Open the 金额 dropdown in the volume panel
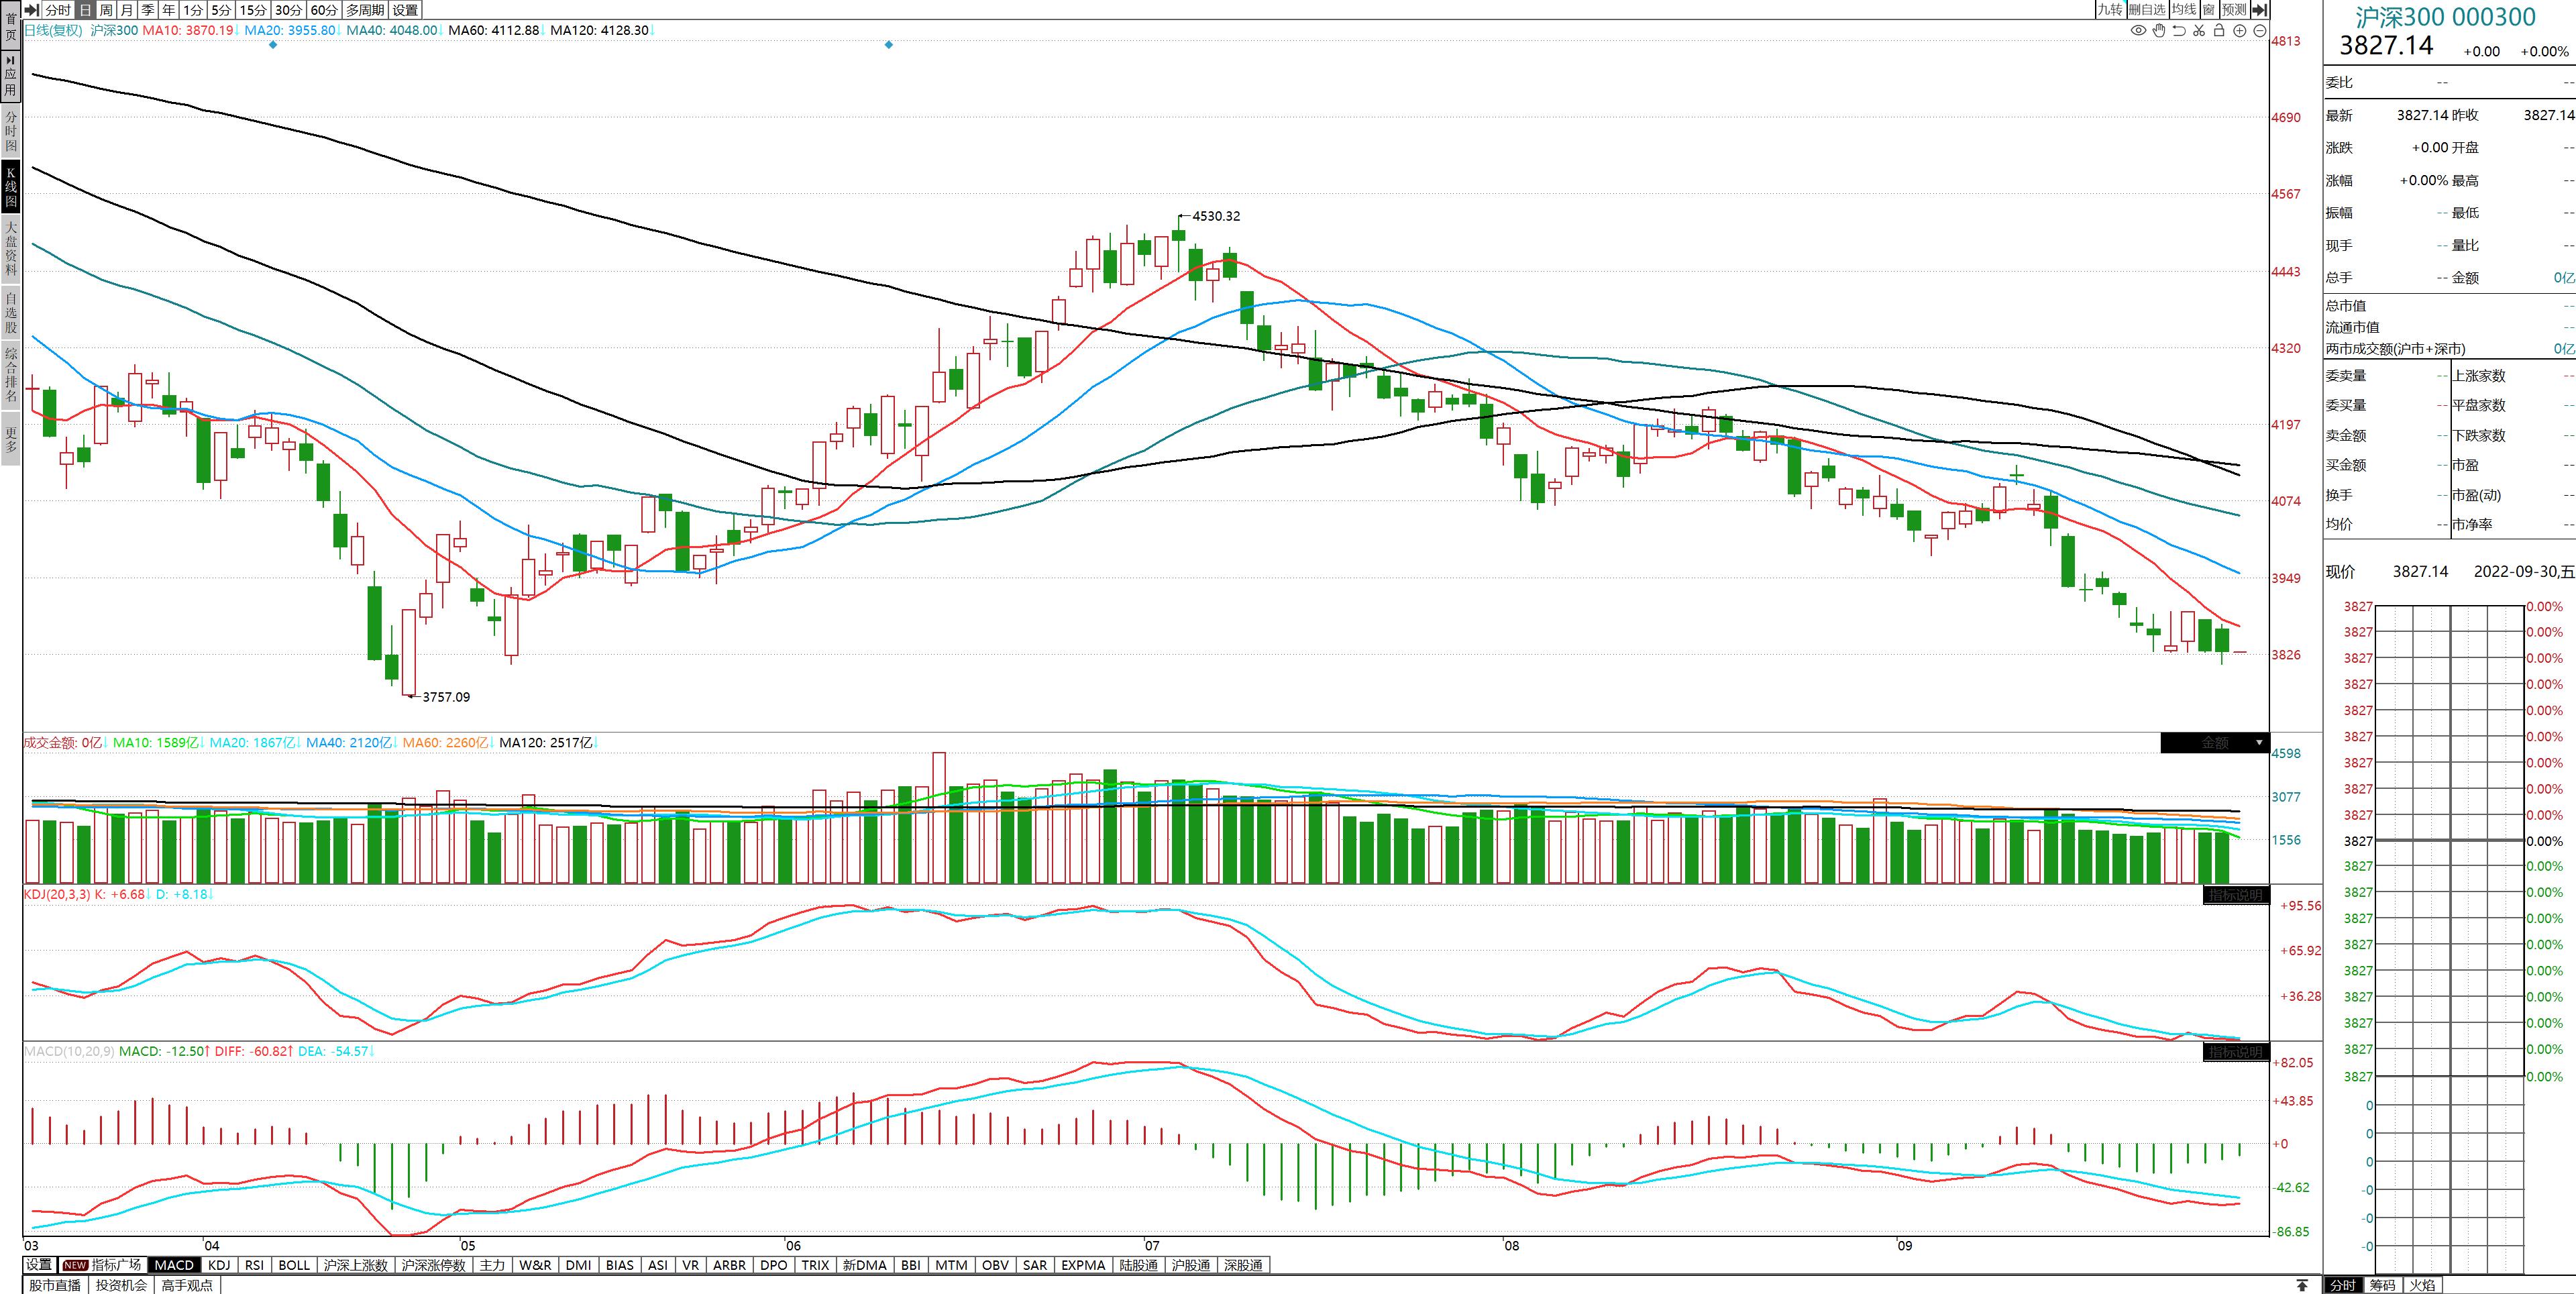Screen dimensions: 2576x1294 click(2215, 743)
